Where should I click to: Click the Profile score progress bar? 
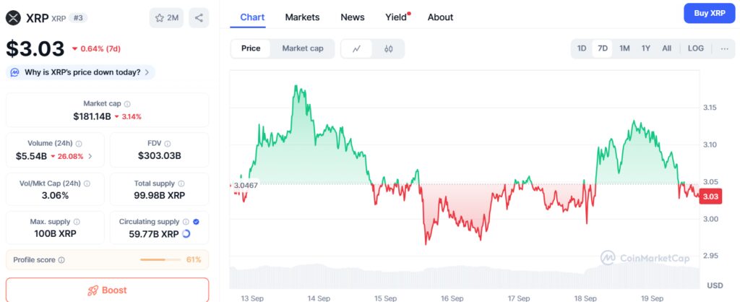[162, 259]
